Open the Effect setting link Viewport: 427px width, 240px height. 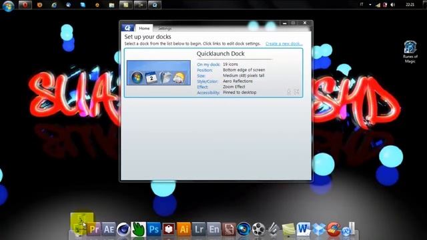[x=203, y=87]
